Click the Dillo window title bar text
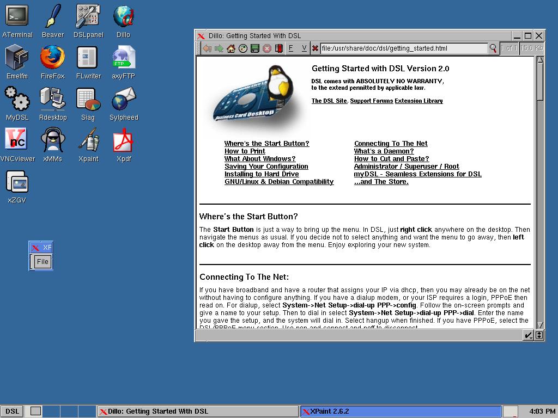Screen dimensions: 558x418 254,35
